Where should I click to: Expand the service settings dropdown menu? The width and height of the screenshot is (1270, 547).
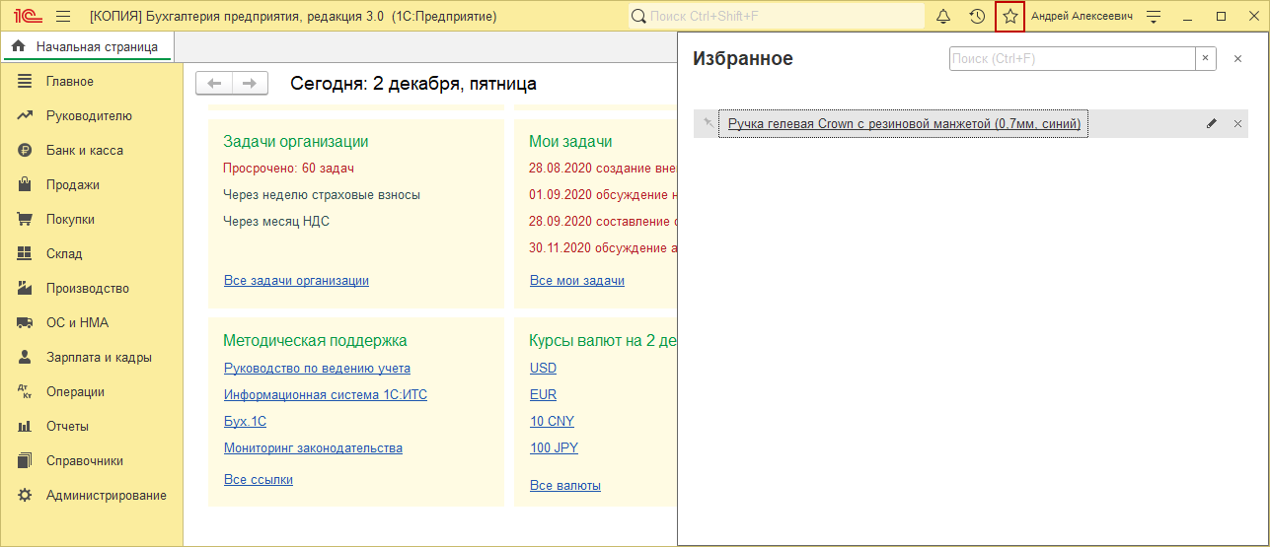1154,17
